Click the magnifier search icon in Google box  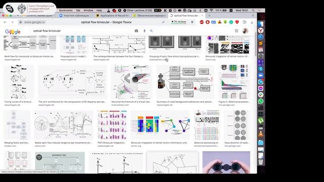click(151, 31)
